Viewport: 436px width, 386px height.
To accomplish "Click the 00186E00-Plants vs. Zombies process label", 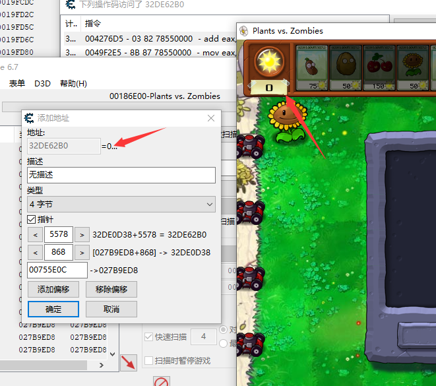I will point(165,96).
